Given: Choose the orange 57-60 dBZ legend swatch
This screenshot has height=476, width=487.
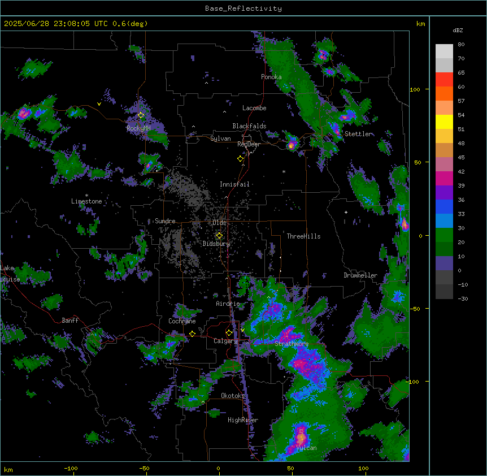Looking at the screenshot, I should pos(444,93).
